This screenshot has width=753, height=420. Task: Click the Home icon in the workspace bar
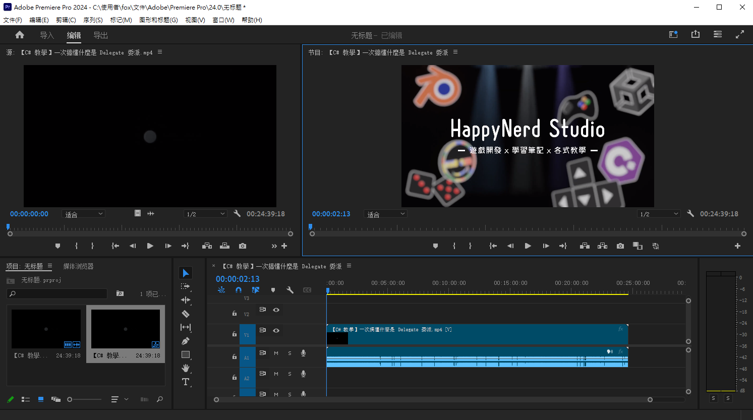[20, 35]
